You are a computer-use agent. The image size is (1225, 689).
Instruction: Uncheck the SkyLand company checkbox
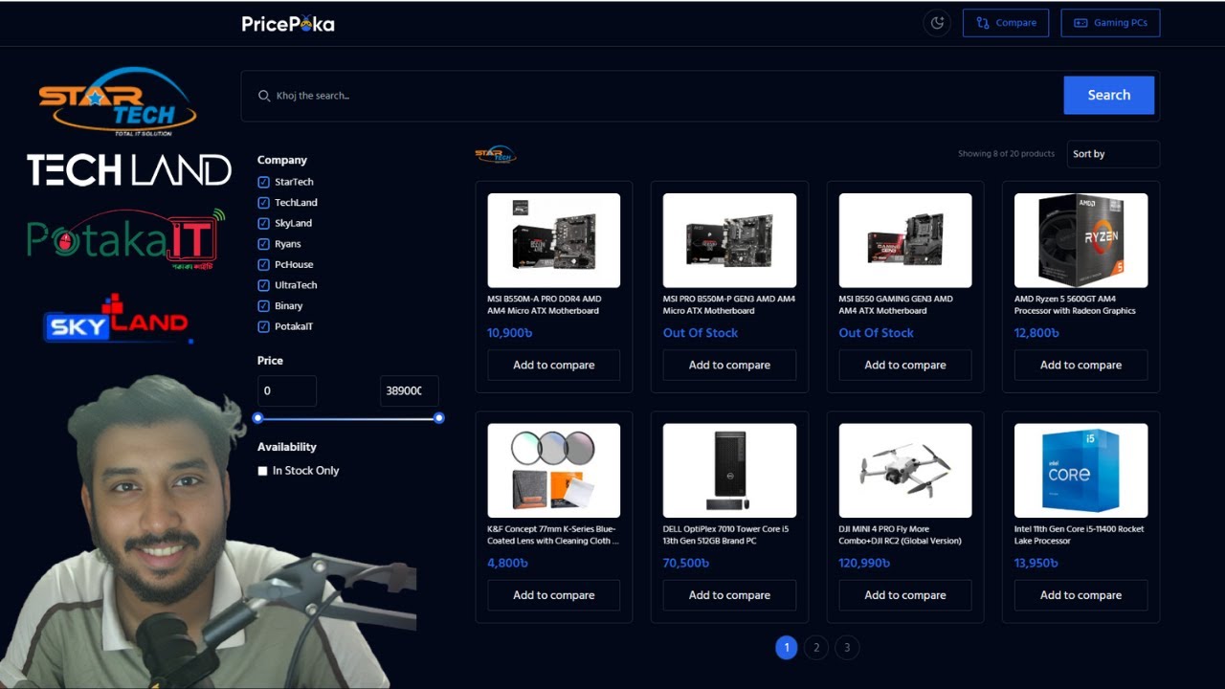[263, 223]
